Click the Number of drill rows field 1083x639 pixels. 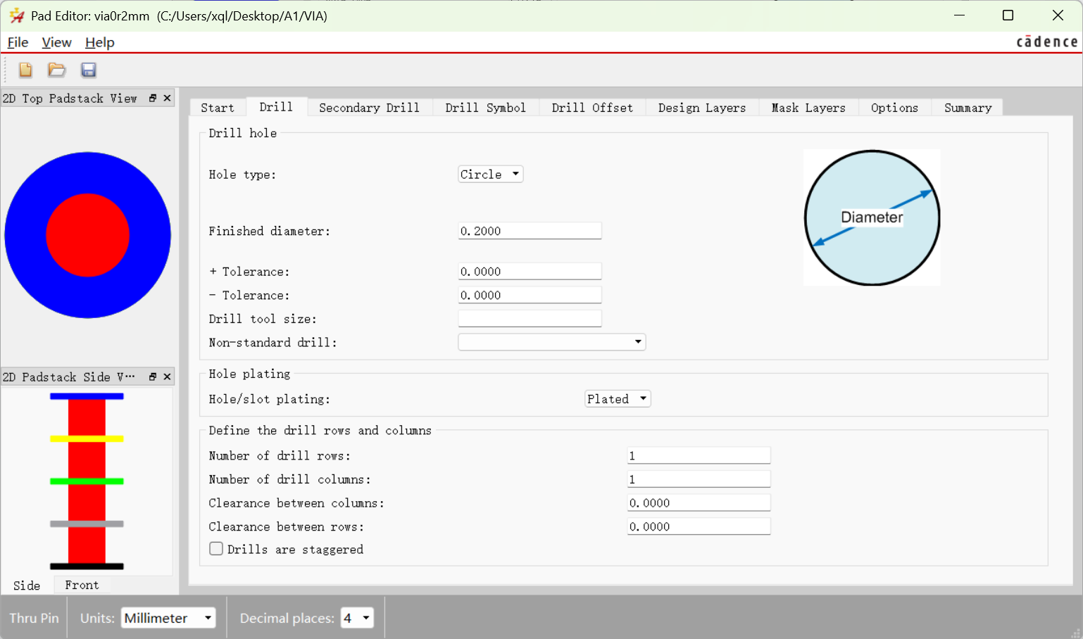coord(699,455)
